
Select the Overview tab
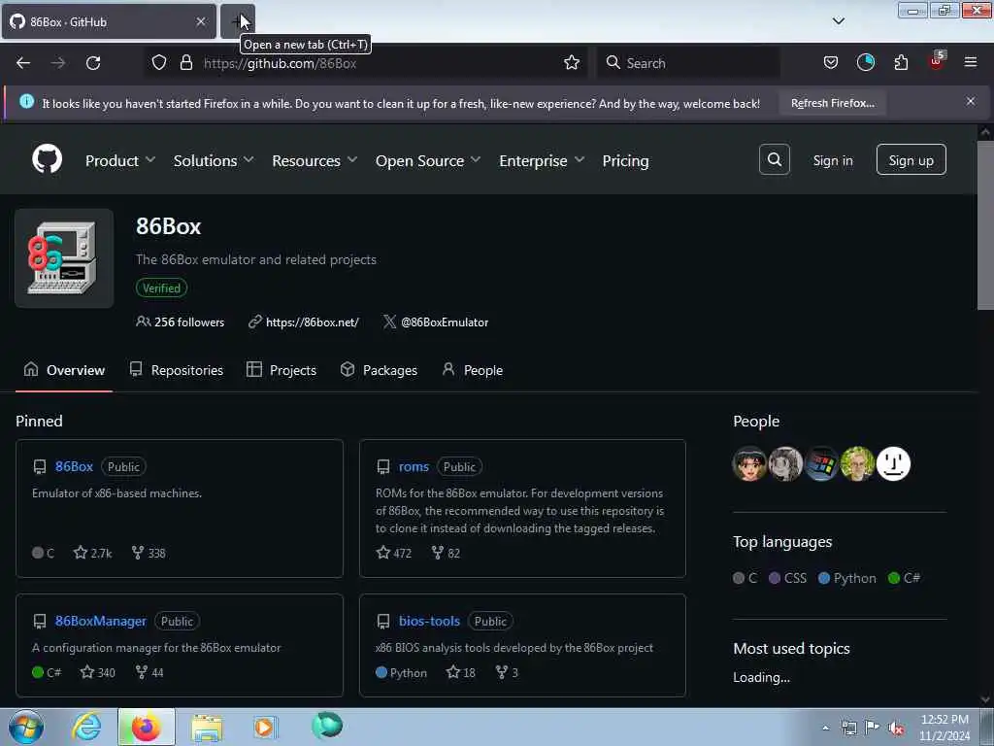tap(64, 370)
